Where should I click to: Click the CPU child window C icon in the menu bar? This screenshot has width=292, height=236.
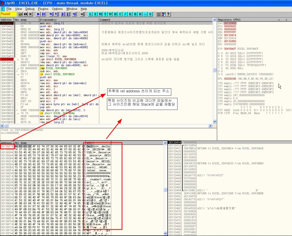tap(3, 9)
